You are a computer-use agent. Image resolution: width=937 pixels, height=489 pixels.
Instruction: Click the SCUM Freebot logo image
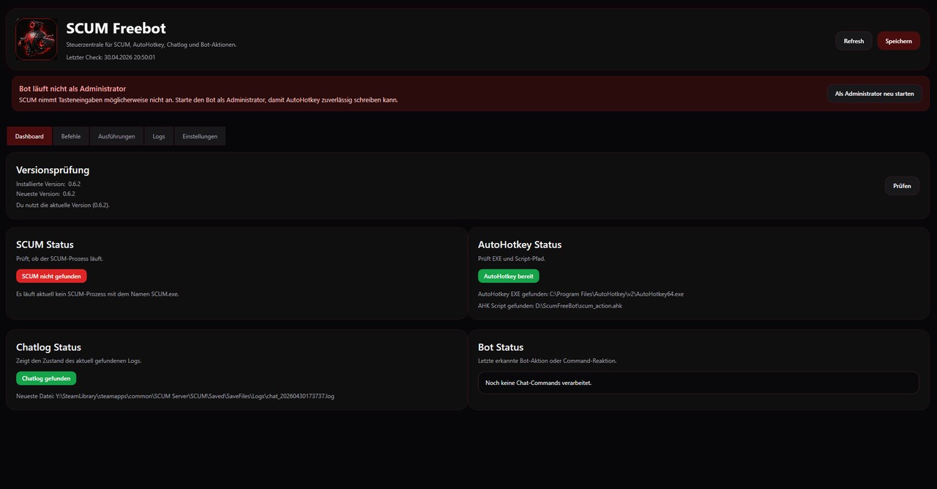point(36,39)
